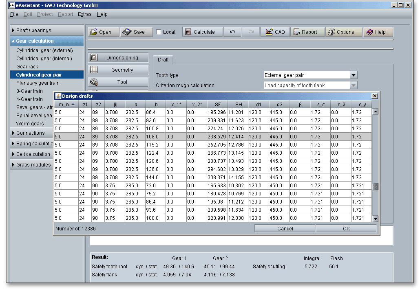Click the Open folder icon in toolbar

pyautogui.click(x=94, y=32)
